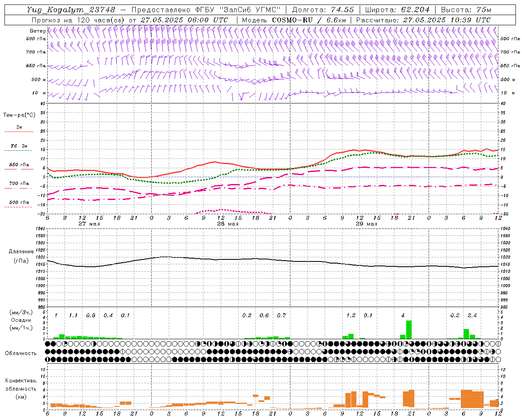The height and width of the screenshot is (417, 522).
Task: Click the 'Прогноз на 120 часа(ов)' forecast text
Action: point(78,20)
